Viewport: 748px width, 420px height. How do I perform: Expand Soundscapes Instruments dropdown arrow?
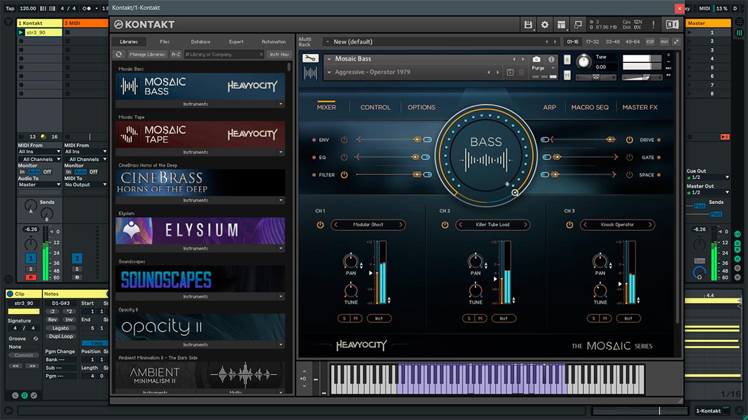280,297
